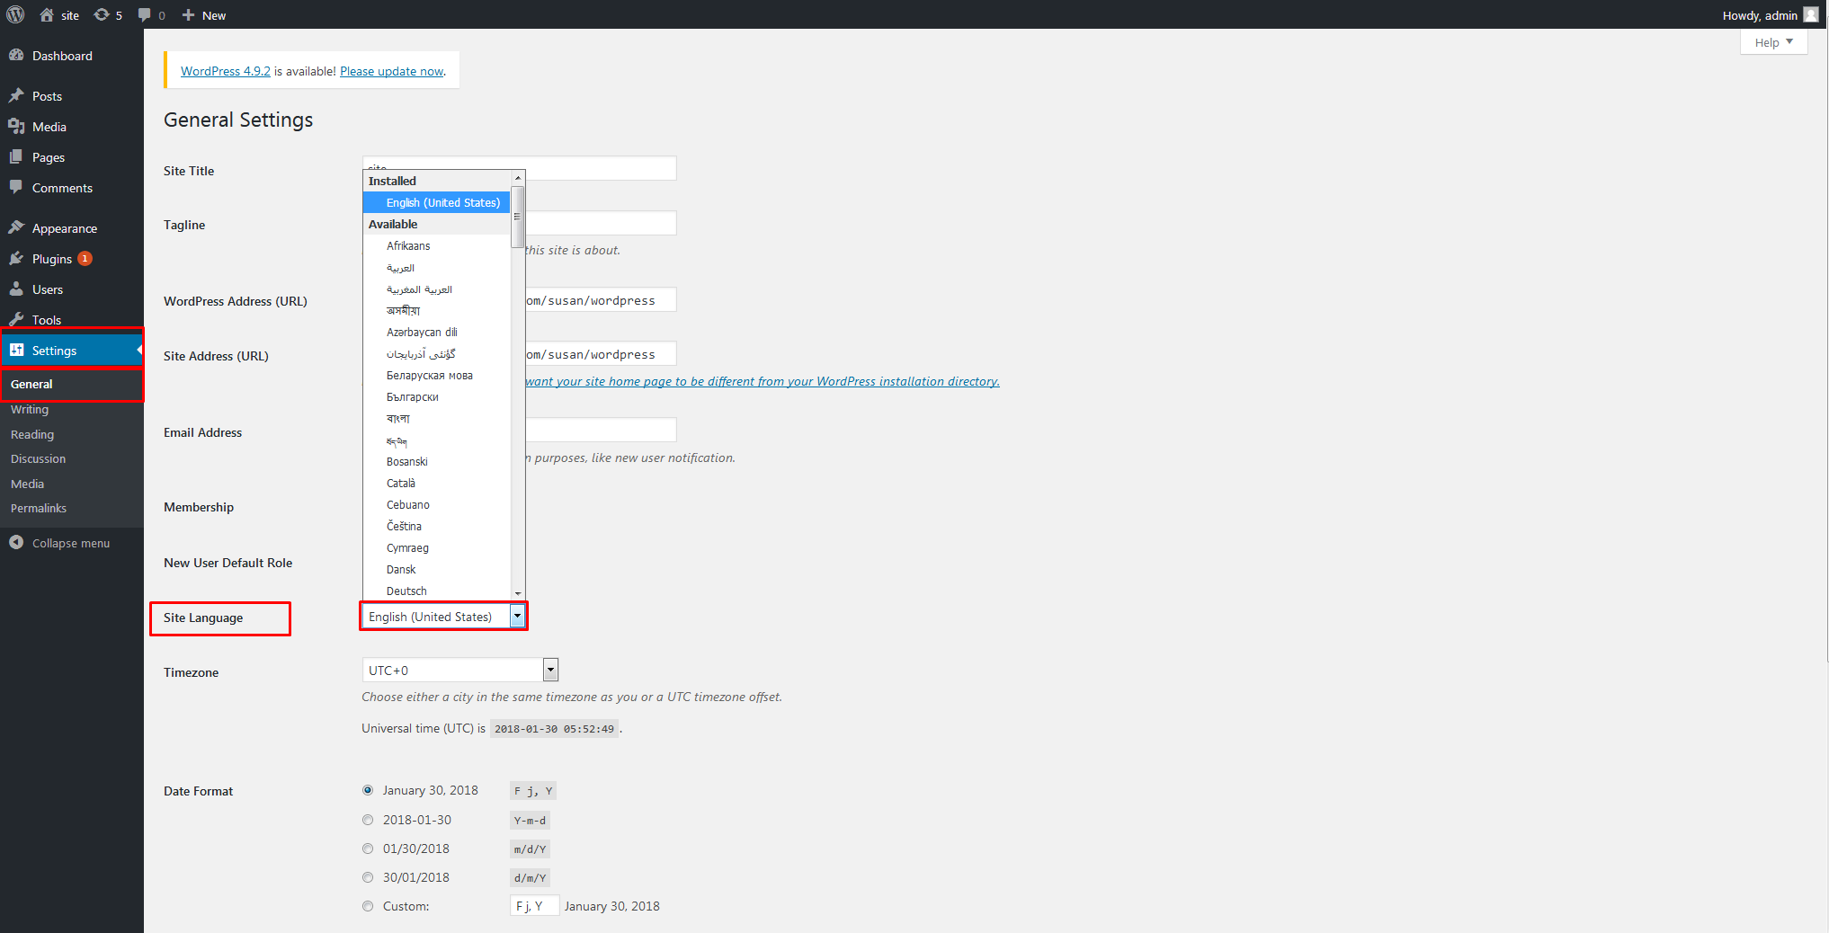
Task: Open the site home icon
Action: point(47,15)
